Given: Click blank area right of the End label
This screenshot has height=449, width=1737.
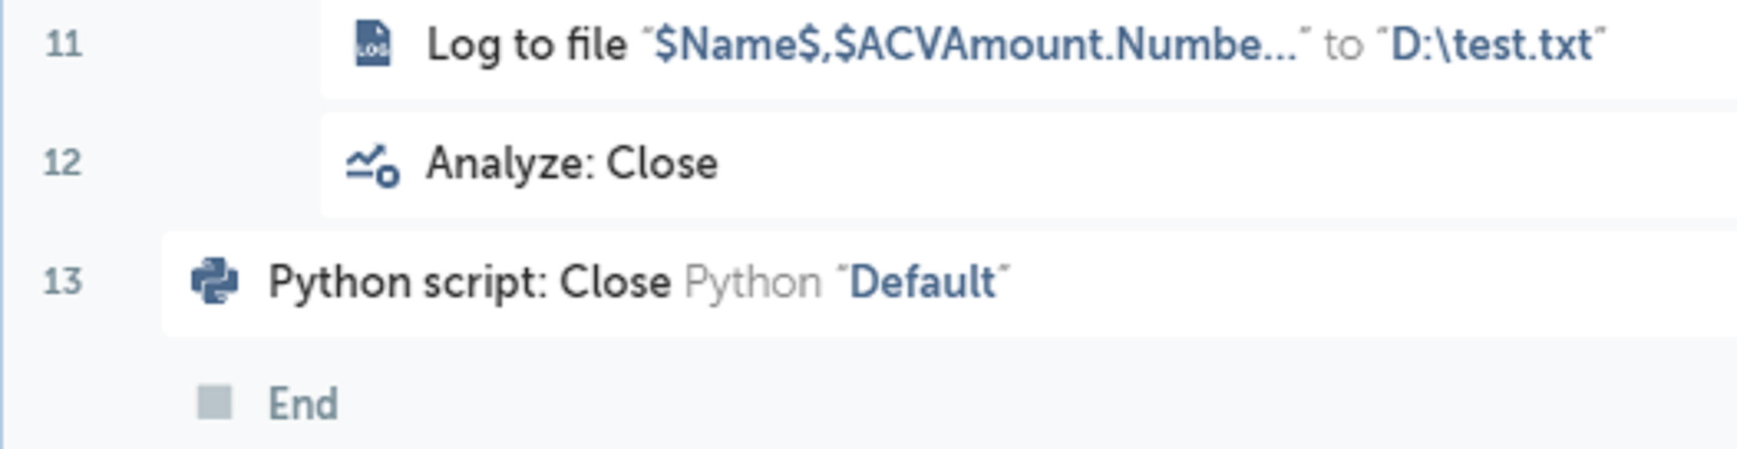Looking at the screenshot, I should [944, 404].
